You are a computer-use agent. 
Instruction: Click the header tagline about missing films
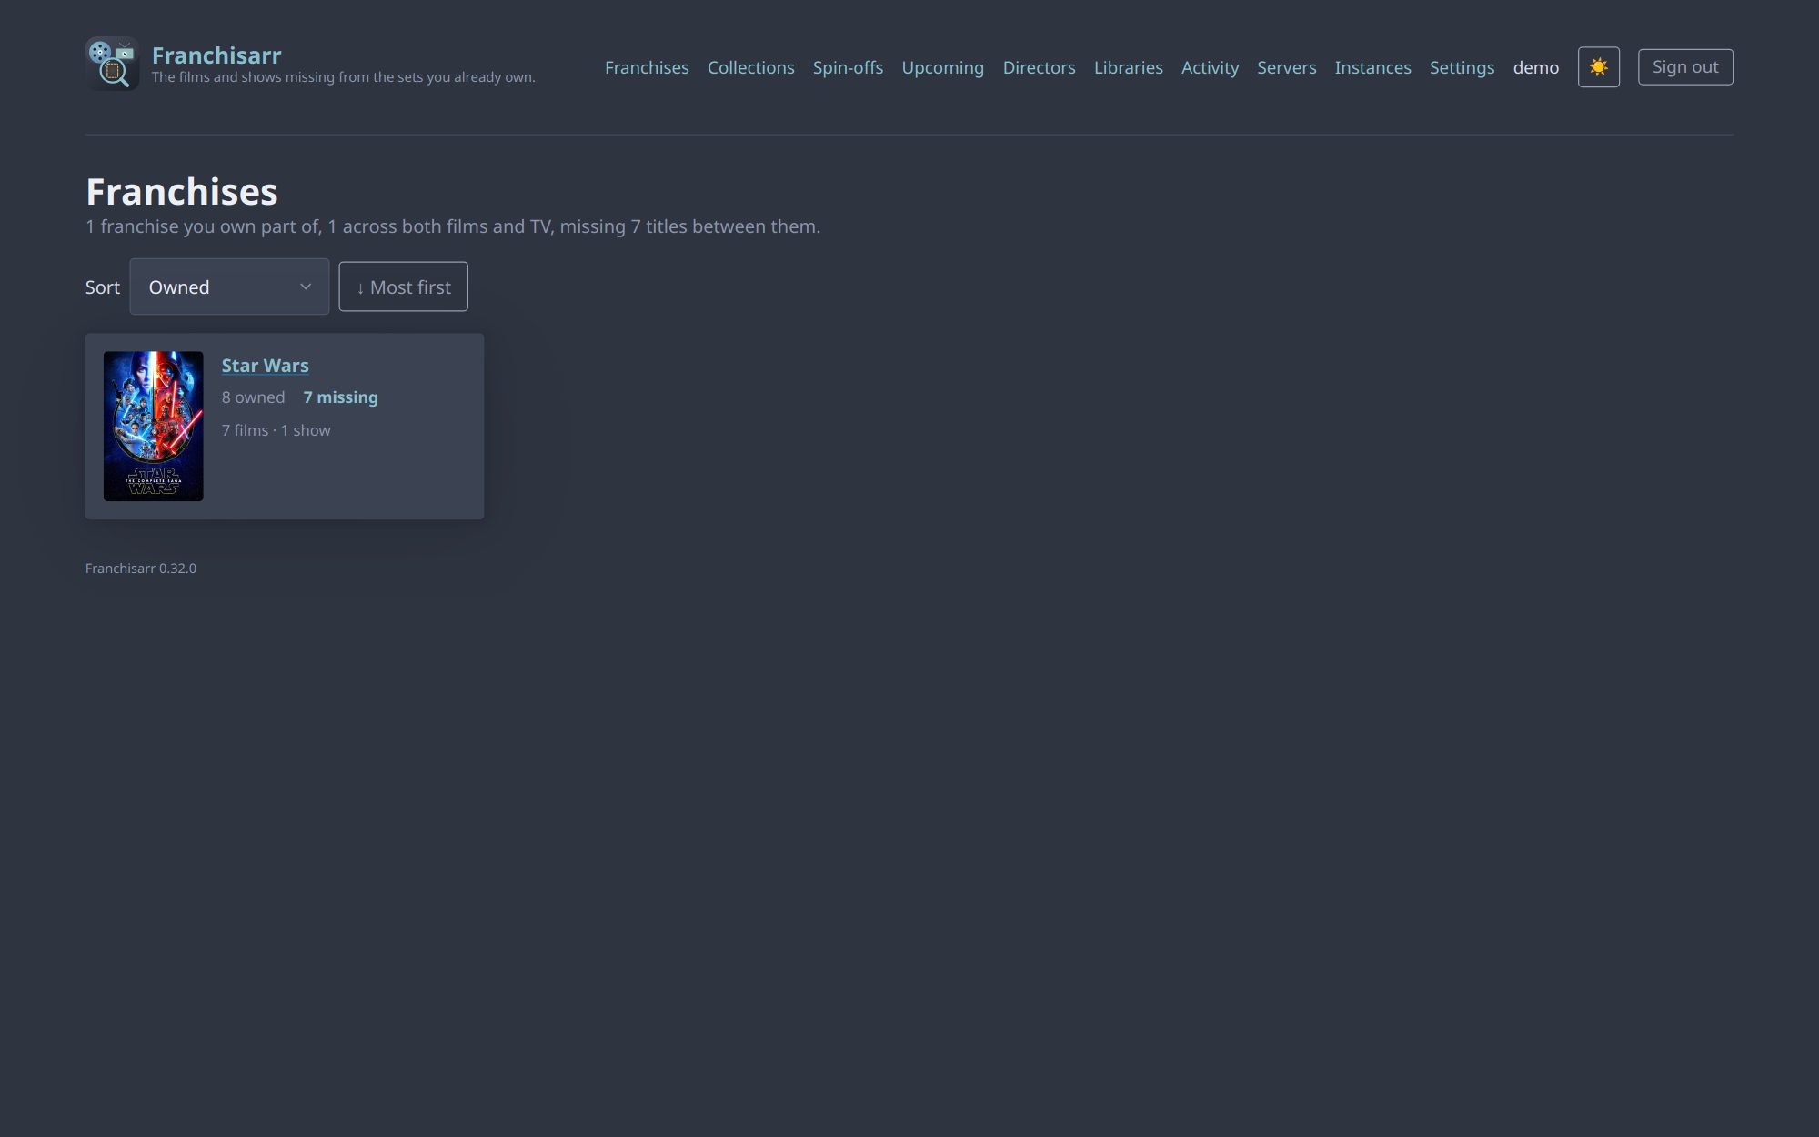pos(344,77)
